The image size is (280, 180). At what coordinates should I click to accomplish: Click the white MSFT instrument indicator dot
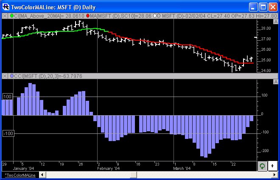(155, 16)
